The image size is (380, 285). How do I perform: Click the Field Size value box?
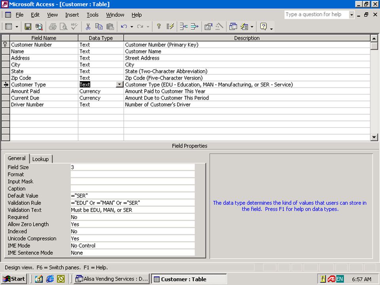(x=133, y=167)
